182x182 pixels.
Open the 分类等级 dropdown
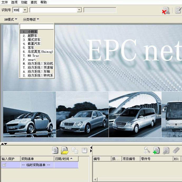[x=31, y=19]
